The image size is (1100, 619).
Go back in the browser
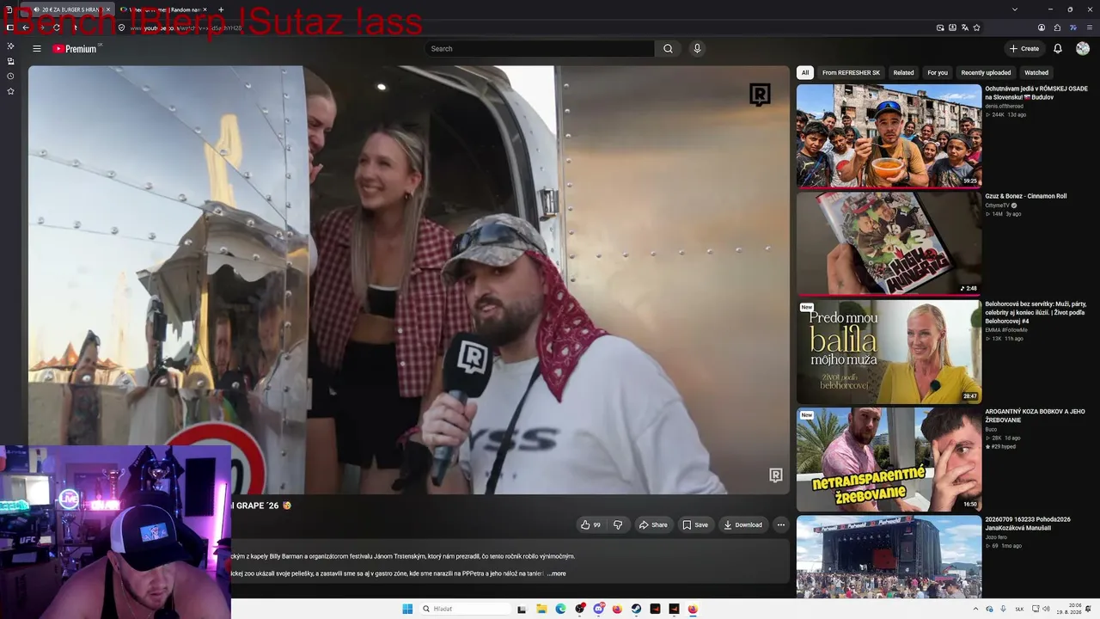coord(26,28)
